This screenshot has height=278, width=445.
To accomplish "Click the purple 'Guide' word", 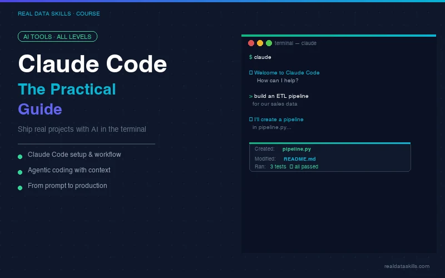I will pos(40,109).
